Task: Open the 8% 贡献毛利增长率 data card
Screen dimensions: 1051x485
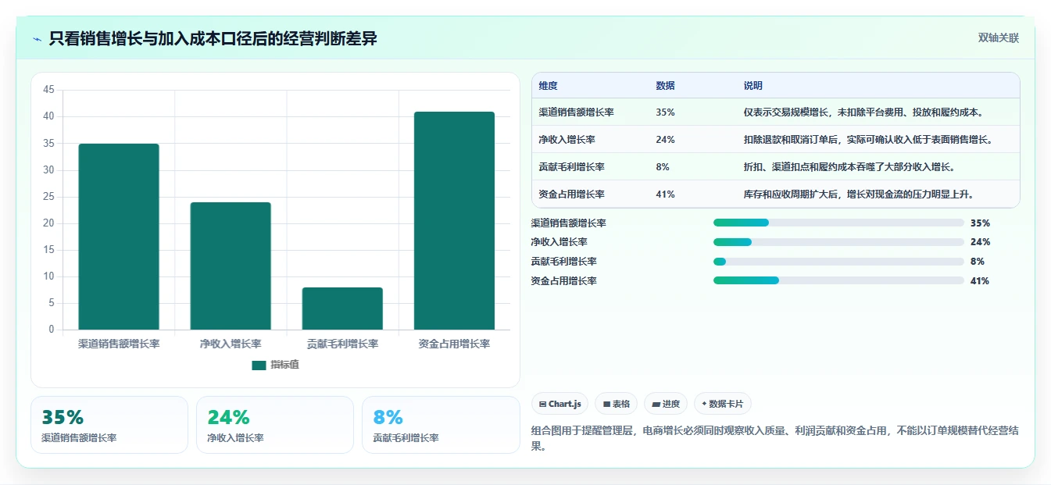Action: pos(441,425)
